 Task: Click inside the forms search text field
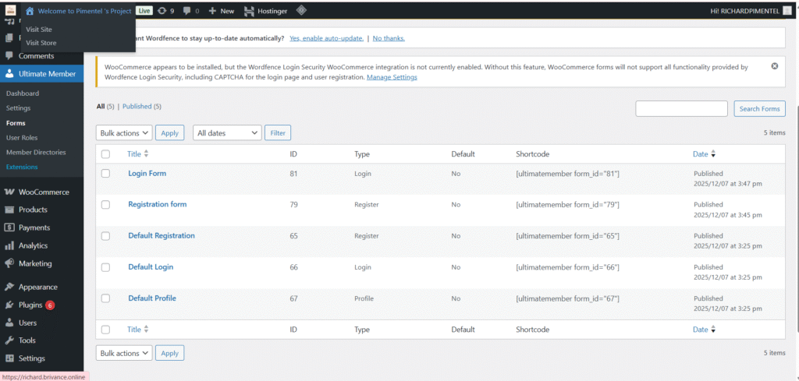tap(682, 108)
